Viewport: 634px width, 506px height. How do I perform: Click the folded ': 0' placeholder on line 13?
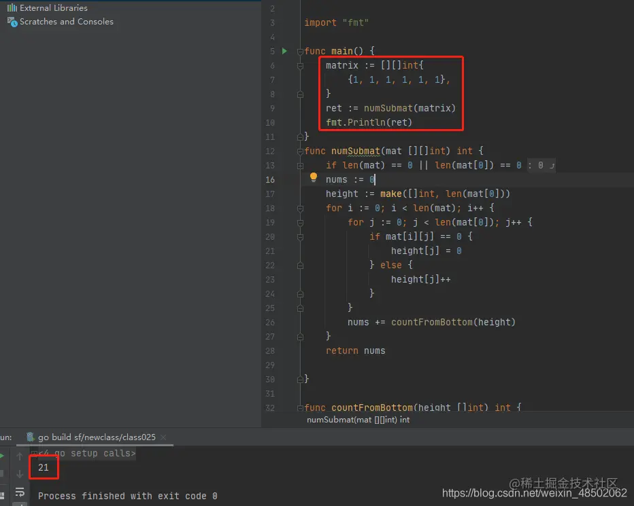coord(541,165)
